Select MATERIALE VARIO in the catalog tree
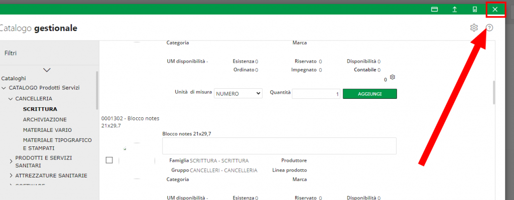The width and height of the screenshot is (514, 200). tap(48, 130)
